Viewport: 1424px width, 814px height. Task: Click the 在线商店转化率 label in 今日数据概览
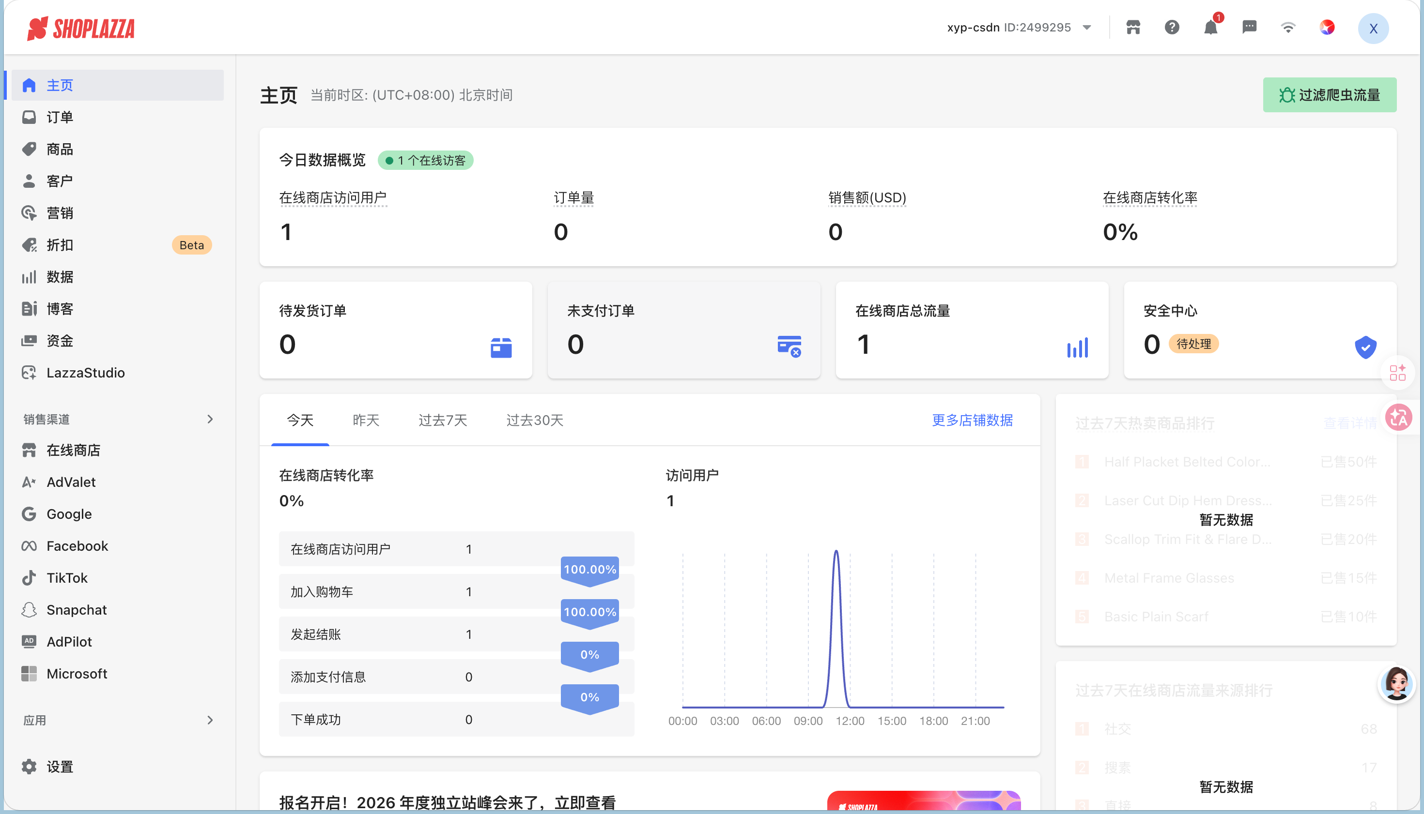click(x=1150, y=197)
